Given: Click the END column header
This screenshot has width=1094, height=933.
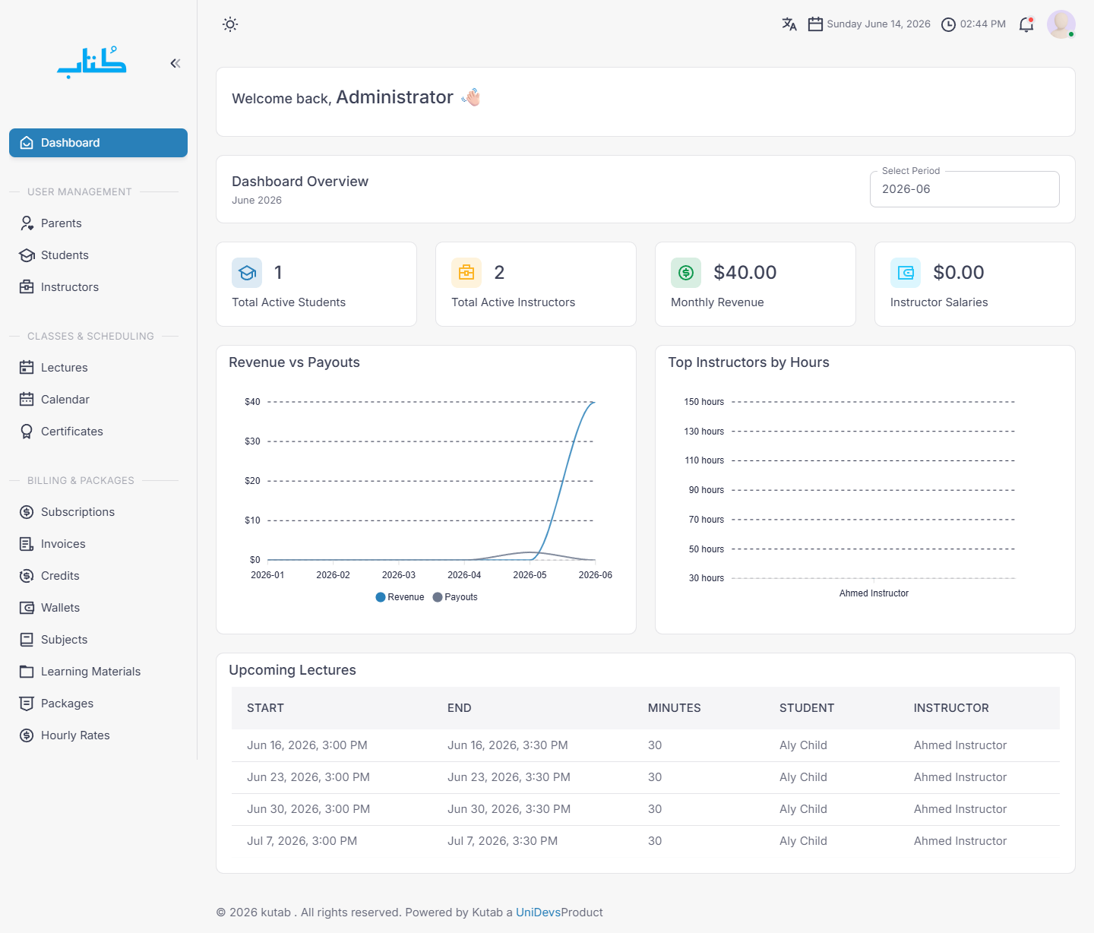Looking at the screenshot, I should [x=460, y=708].
